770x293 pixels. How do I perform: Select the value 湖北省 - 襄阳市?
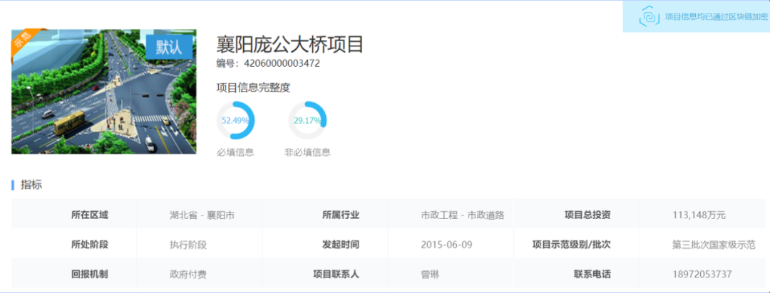click(x=202, y=215)
